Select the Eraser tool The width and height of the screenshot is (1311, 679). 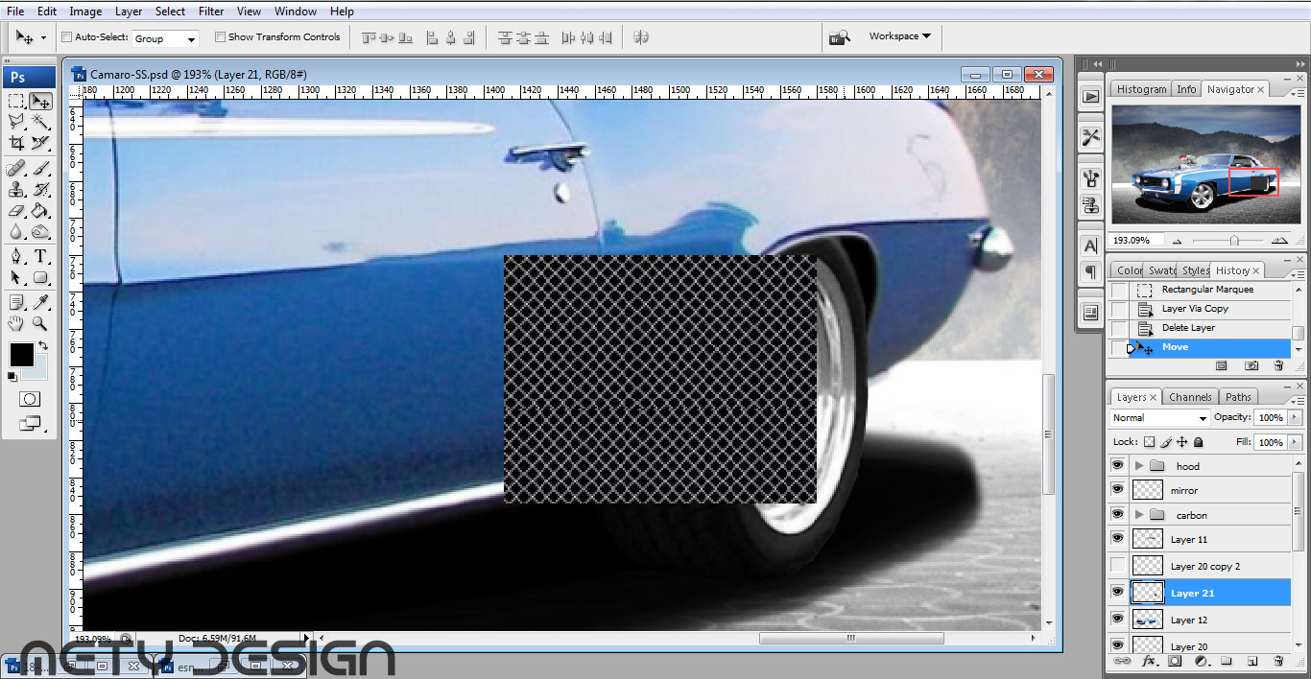[16, 211]
